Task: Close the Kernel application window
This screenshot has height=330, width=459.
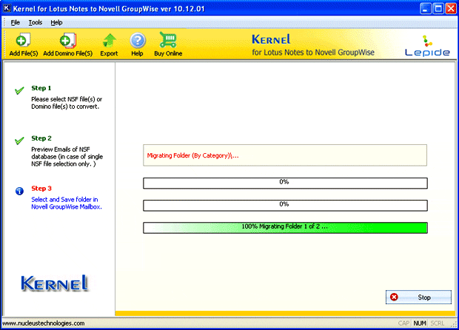Action: [451, 9]
